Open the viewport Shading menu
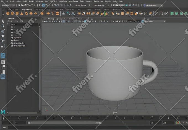This screenshot has width=188, height=130. pyautogui.click(x=51, y=19)
